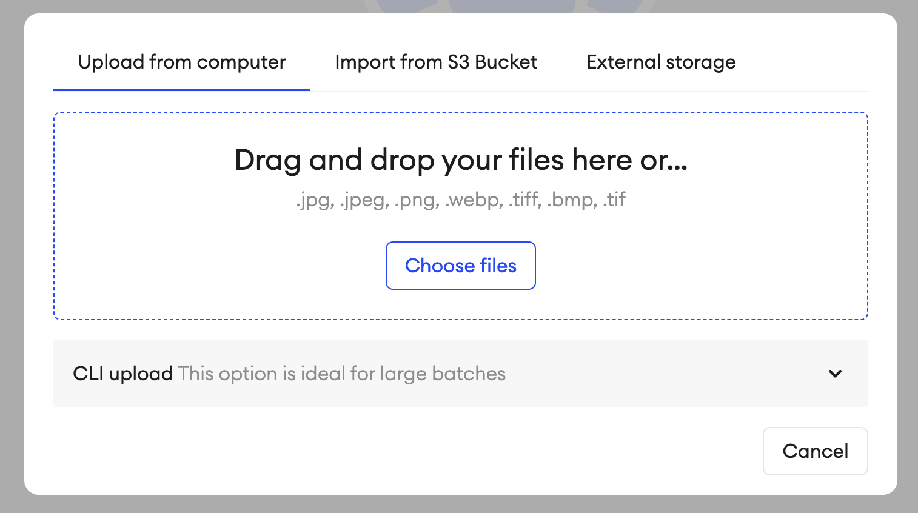Click the 'Drag and drop your files here' heading
The height and width of the screenshot is (513, 918).
pos(461,160)
